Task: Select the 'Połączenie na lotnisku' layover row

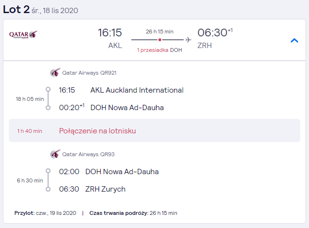Action: [x=154, y=130]
